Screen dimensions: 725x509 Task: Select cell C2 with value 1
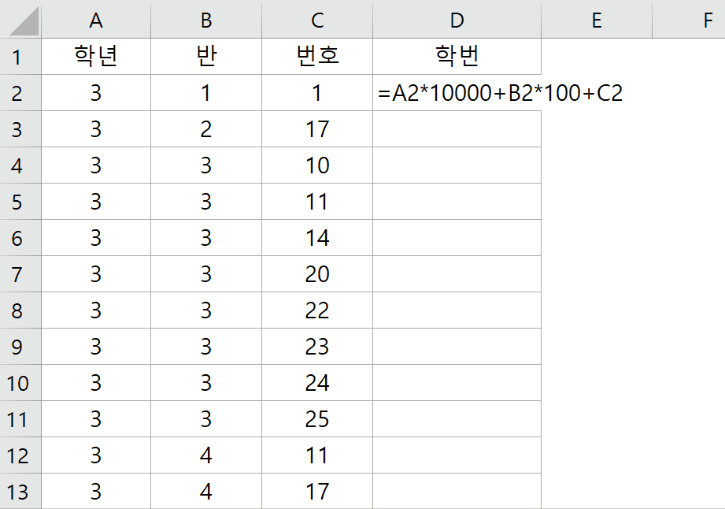[x=317, y=93]
